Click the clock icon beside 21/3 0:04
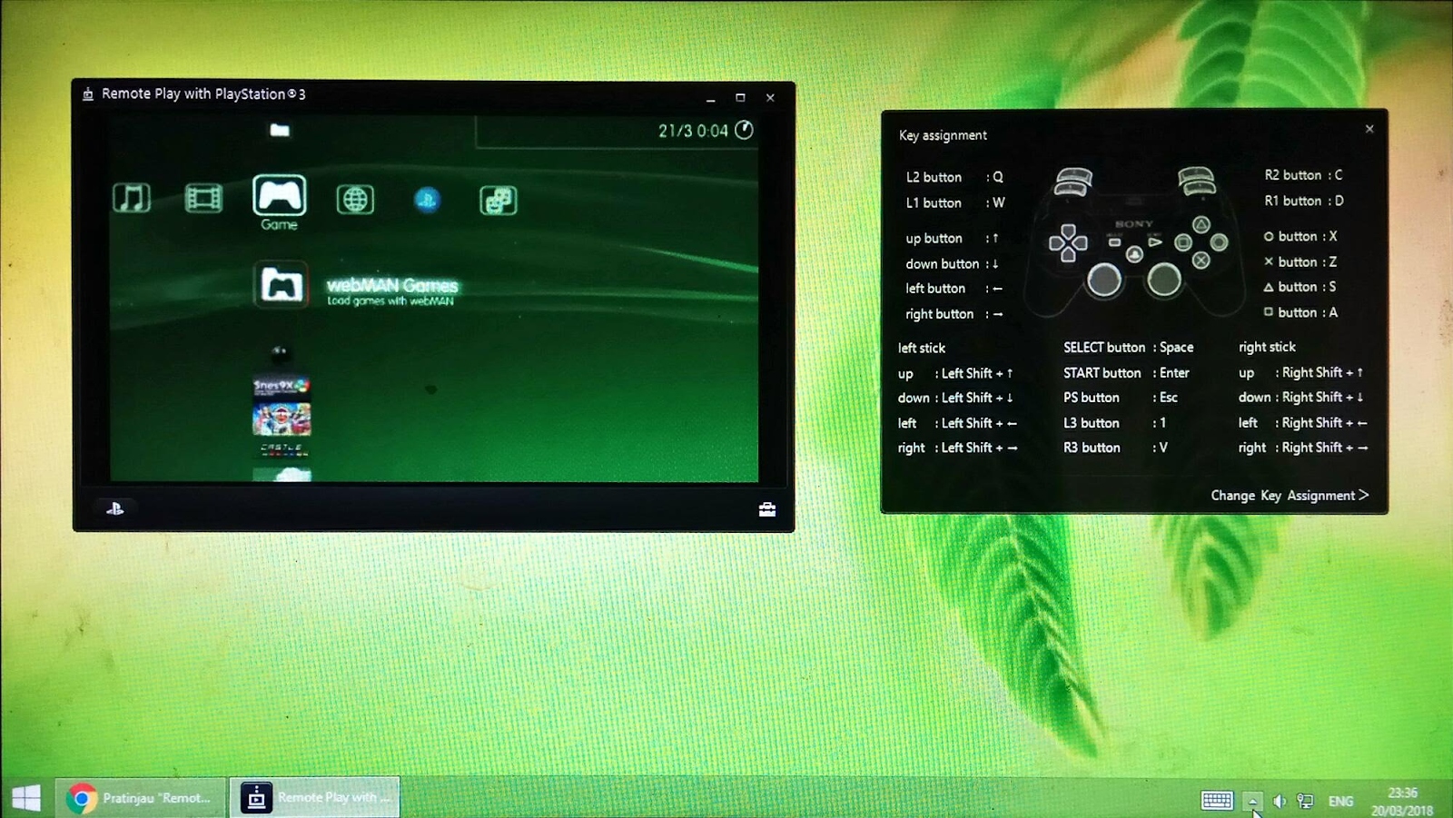Screen dimensions: 1453x818 point(744,130)
